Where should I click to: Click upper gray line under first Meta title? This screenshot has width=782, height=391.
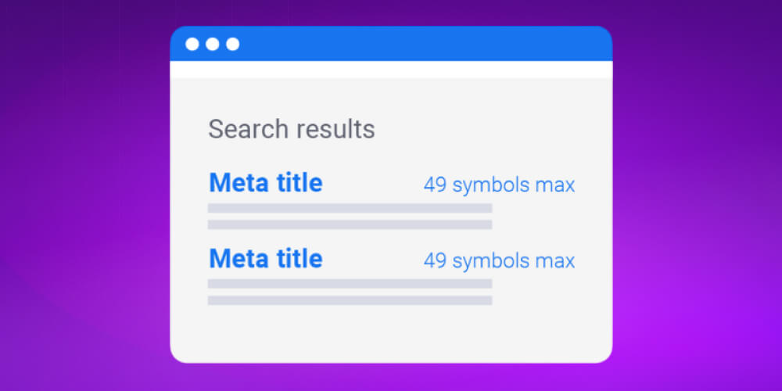coord(350,209)
